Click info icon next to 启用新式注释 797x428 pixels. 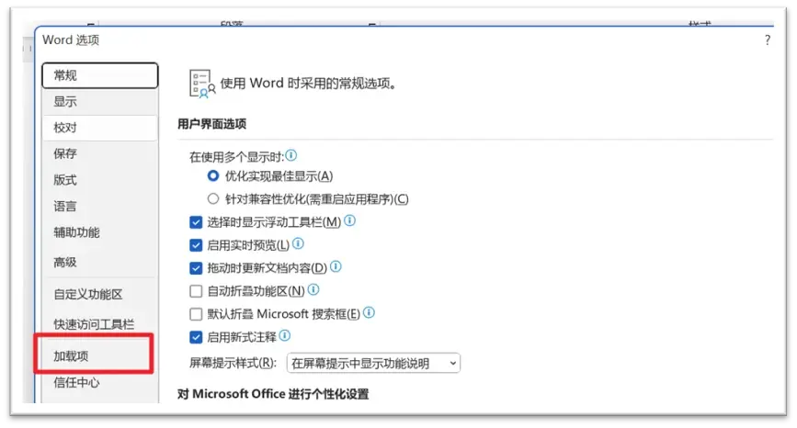286,337
